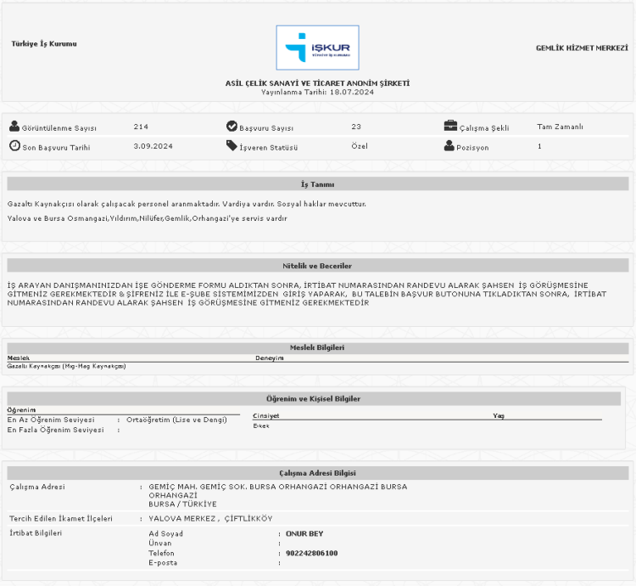Click the Pozisyon person icon
Viewport: 636px width, 586px height.
pyautogui.click(x=449, y=146)
